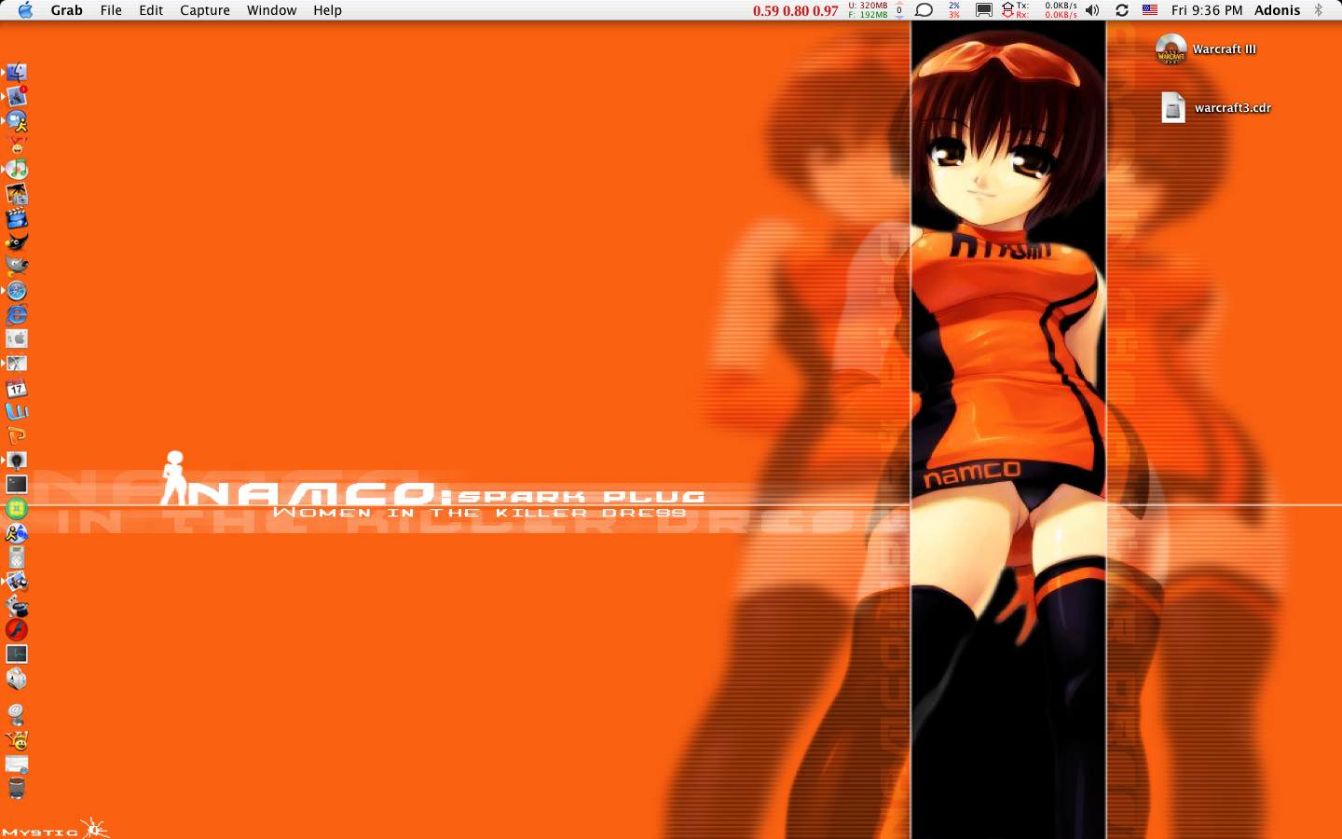
Task: Launch Microsoft Word from the dock
Action: click(x=17, y=411)
